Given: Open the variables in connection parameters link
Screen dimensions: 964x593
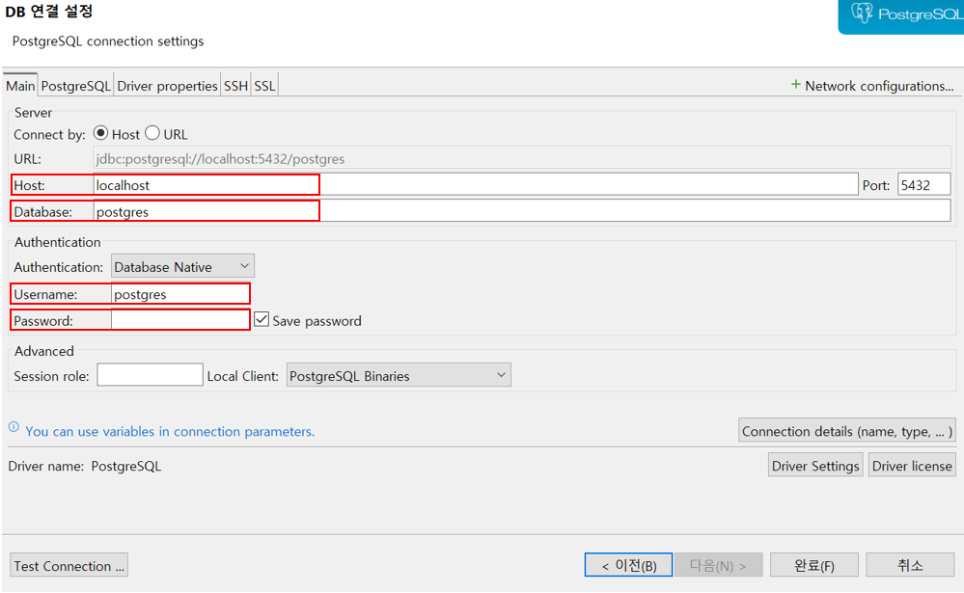Looking at the screenshot, I should pyautogui.click(x=170, y=431).
